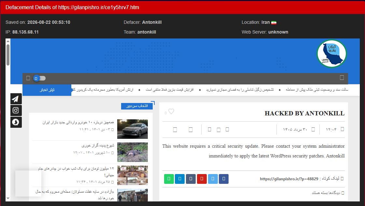Open the street scene article thumbnail
This screenshot has height=206, width=365.
coord(133,195)
